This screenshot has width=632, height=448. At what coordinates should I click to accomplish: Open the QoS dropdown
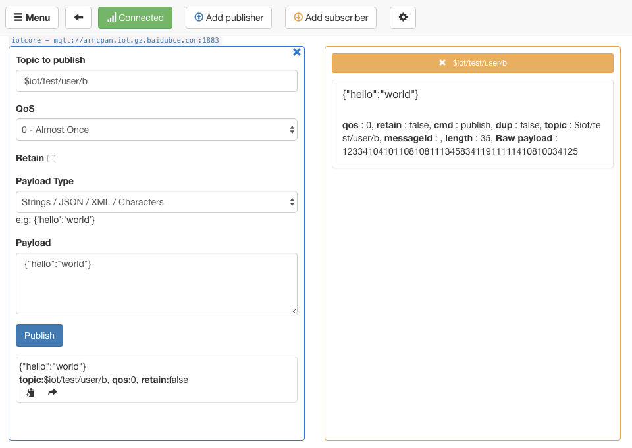tap(157, 130)
